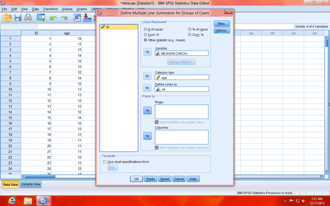Screen dimensions: 330x206
Task: Click the Paste button
Action: point(151,179)
